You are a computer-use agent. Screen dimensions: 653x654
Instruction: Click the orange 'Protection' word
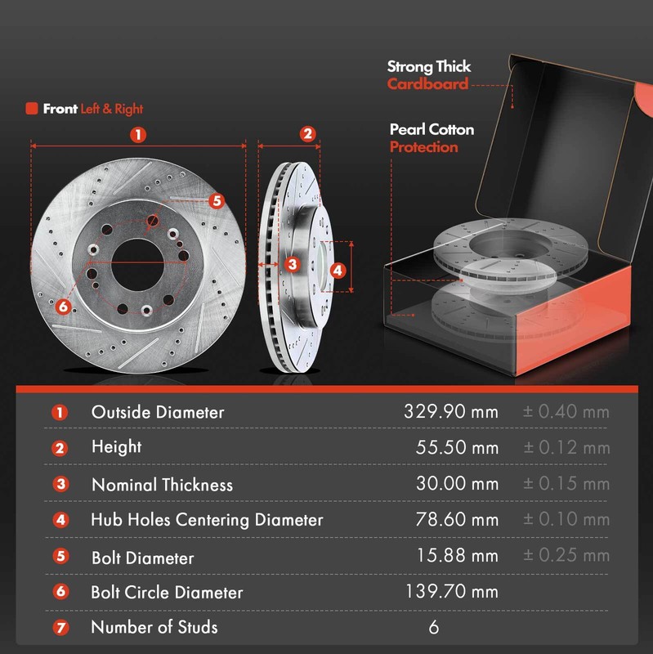coord(423,147)
